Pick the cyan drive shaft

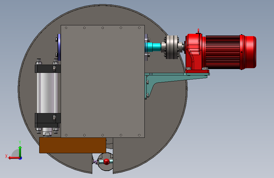tap(153, 47)
